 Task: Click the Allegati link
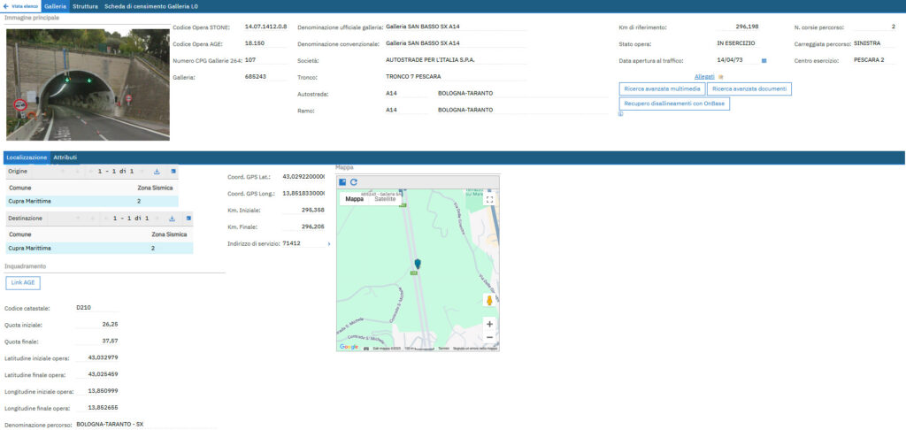point(704,76)
